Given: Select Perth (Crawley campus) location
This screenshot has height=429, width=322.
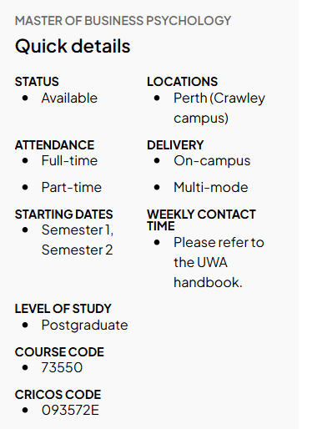Looking at the screenshot, I should (x=219, y=108).
